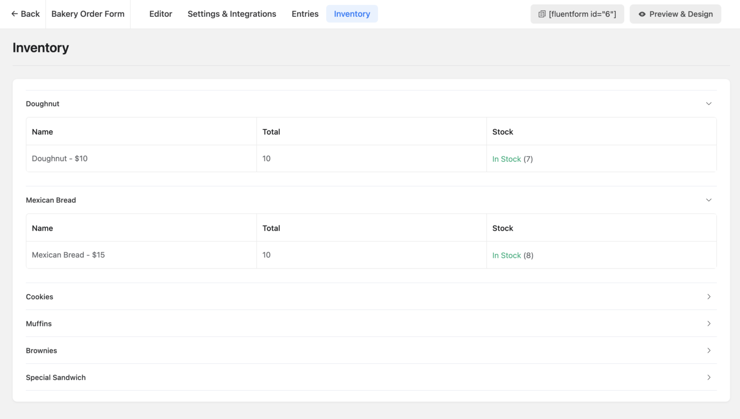View the Entries tab
Viewport: 740px width, 419px height.
point(305,14)
